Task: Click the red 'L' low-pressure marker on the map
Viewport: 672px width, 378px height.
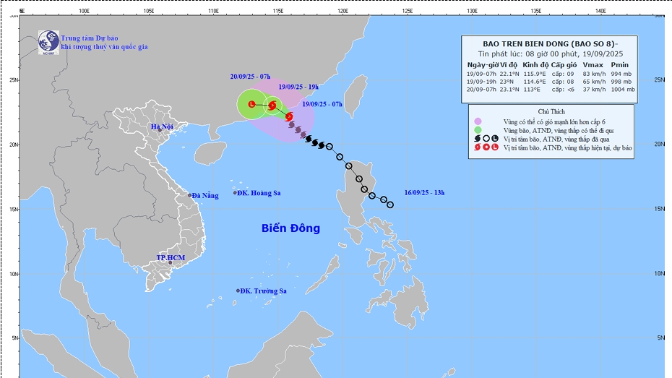Action: click(251, 105)
